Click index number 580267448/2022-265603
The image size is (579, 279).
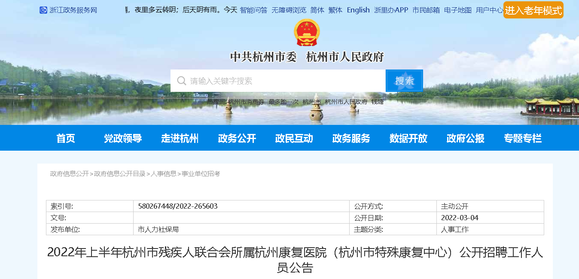(178, 206)
